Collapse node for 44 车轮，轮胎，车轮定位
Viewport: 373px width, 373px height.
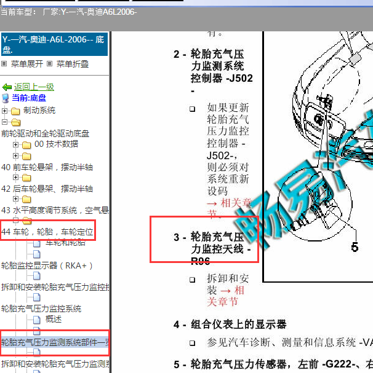tap(15, 220)
